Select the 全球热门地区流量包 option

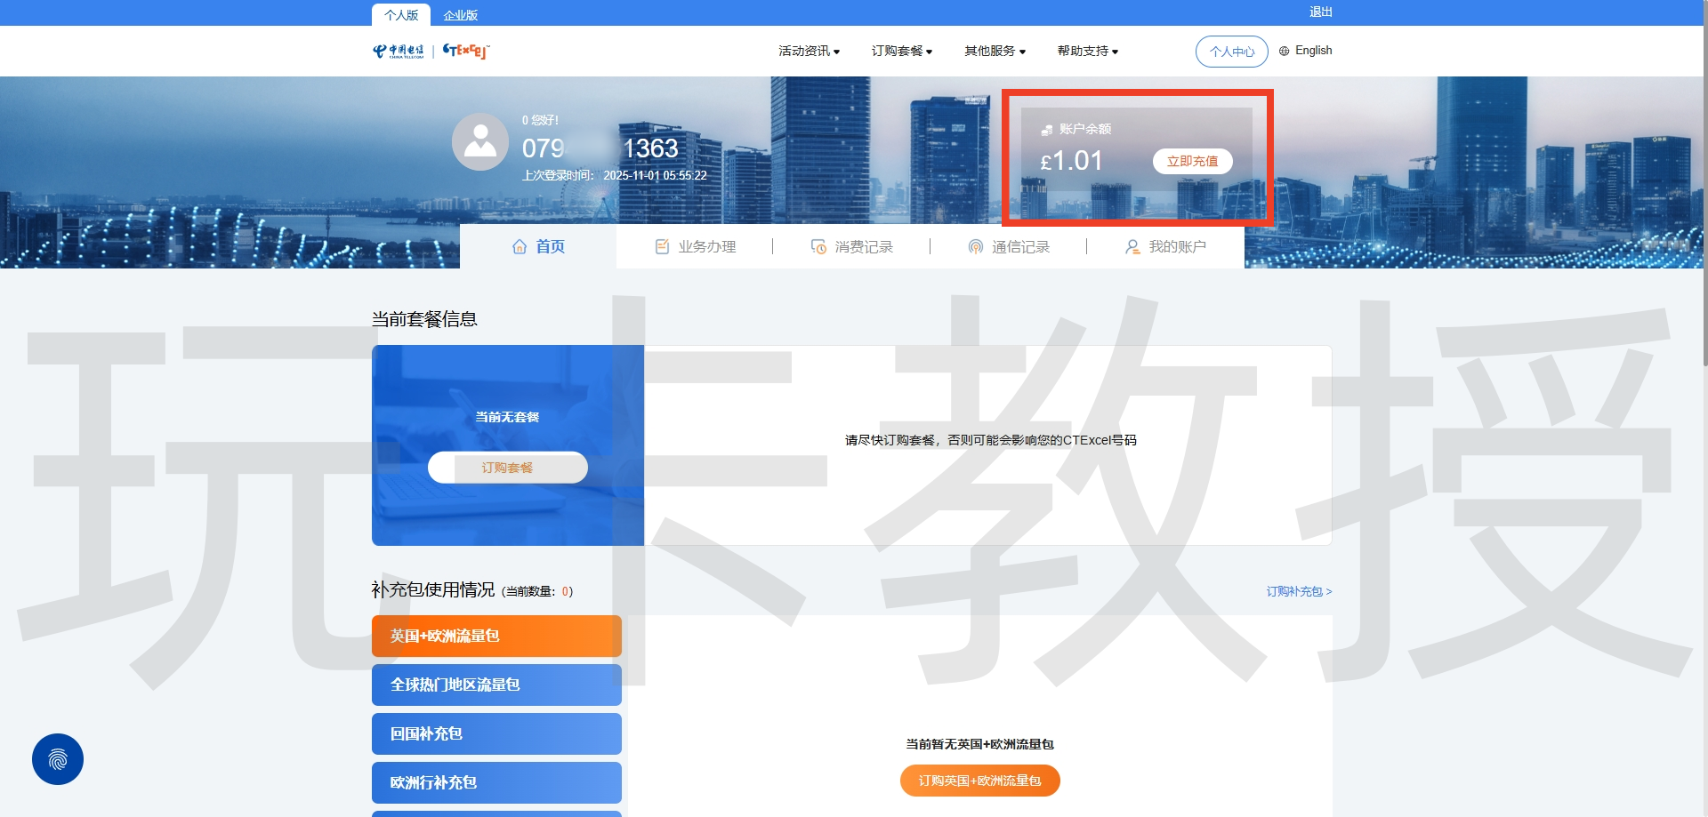coord(495,685)
